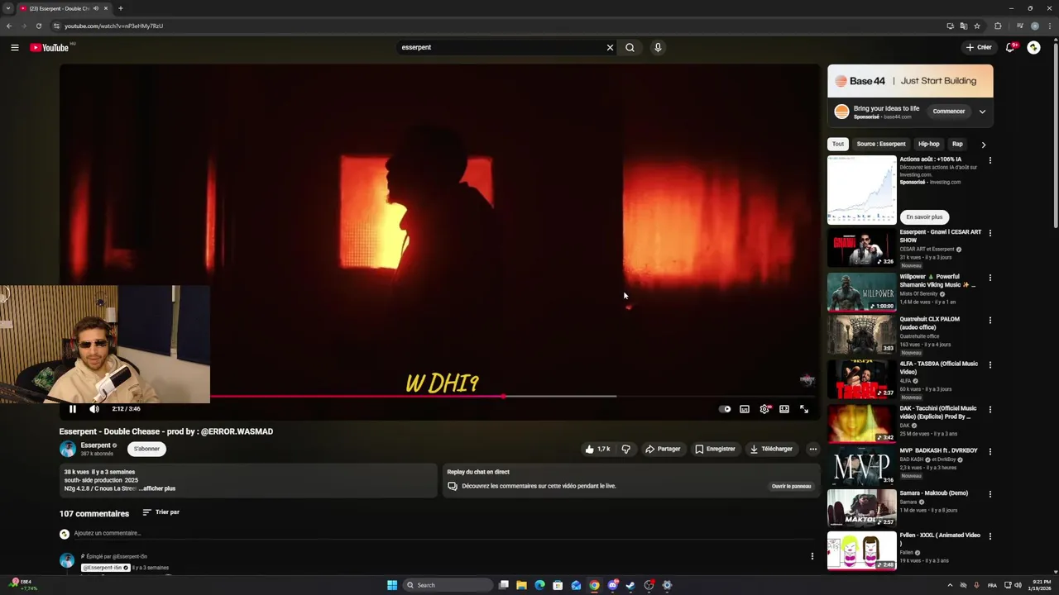Select the Tout filter chip
Image resolution: width=1059 pixels, height=595 pixels.
click(838, 144)
